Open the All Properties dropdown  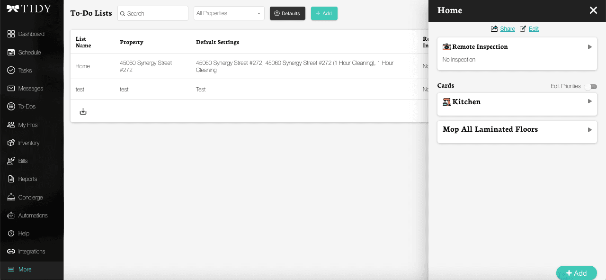[x=229, y=13]
